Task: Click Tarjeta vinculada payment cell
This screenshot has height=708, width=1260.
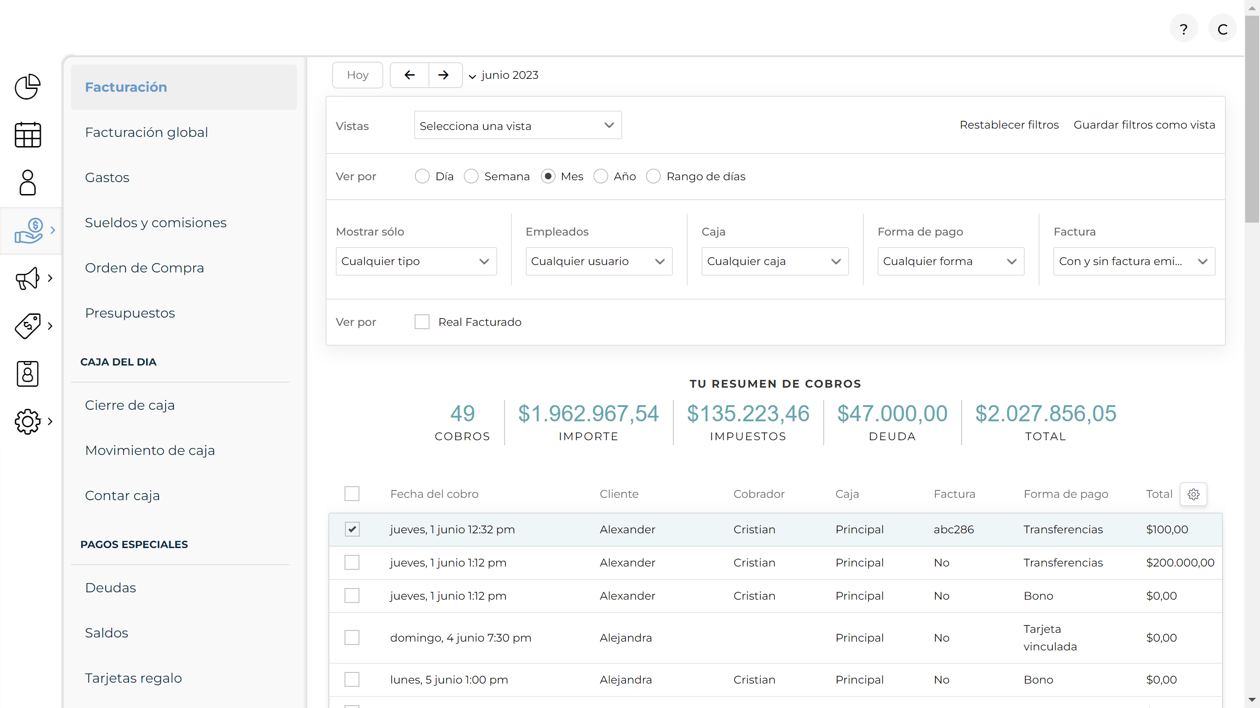Action: pyautogui.click(x=1050, y=637)
